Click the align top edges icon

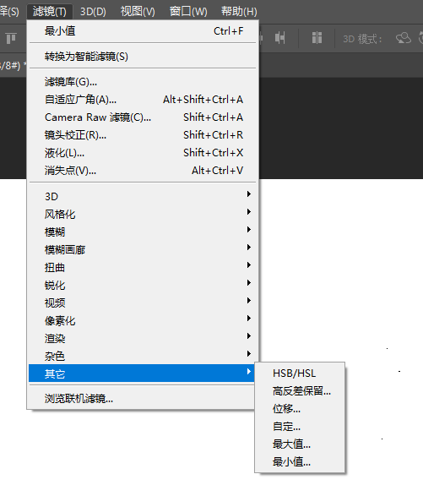11,39
